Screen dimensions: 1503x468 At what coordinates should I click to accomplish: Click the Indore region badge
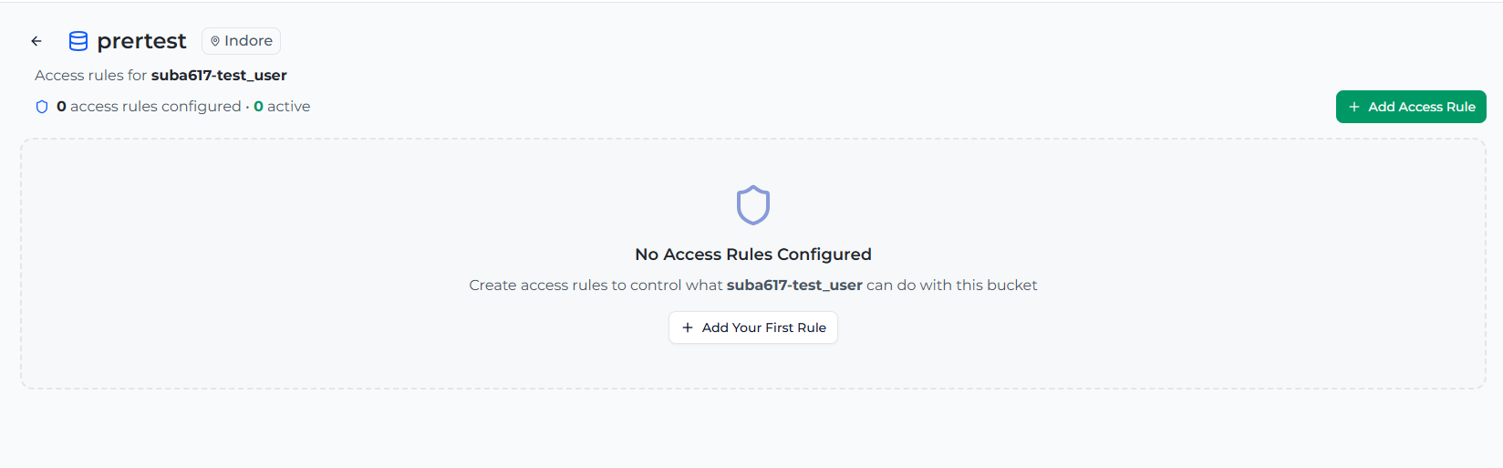click(x=242, y=41)
